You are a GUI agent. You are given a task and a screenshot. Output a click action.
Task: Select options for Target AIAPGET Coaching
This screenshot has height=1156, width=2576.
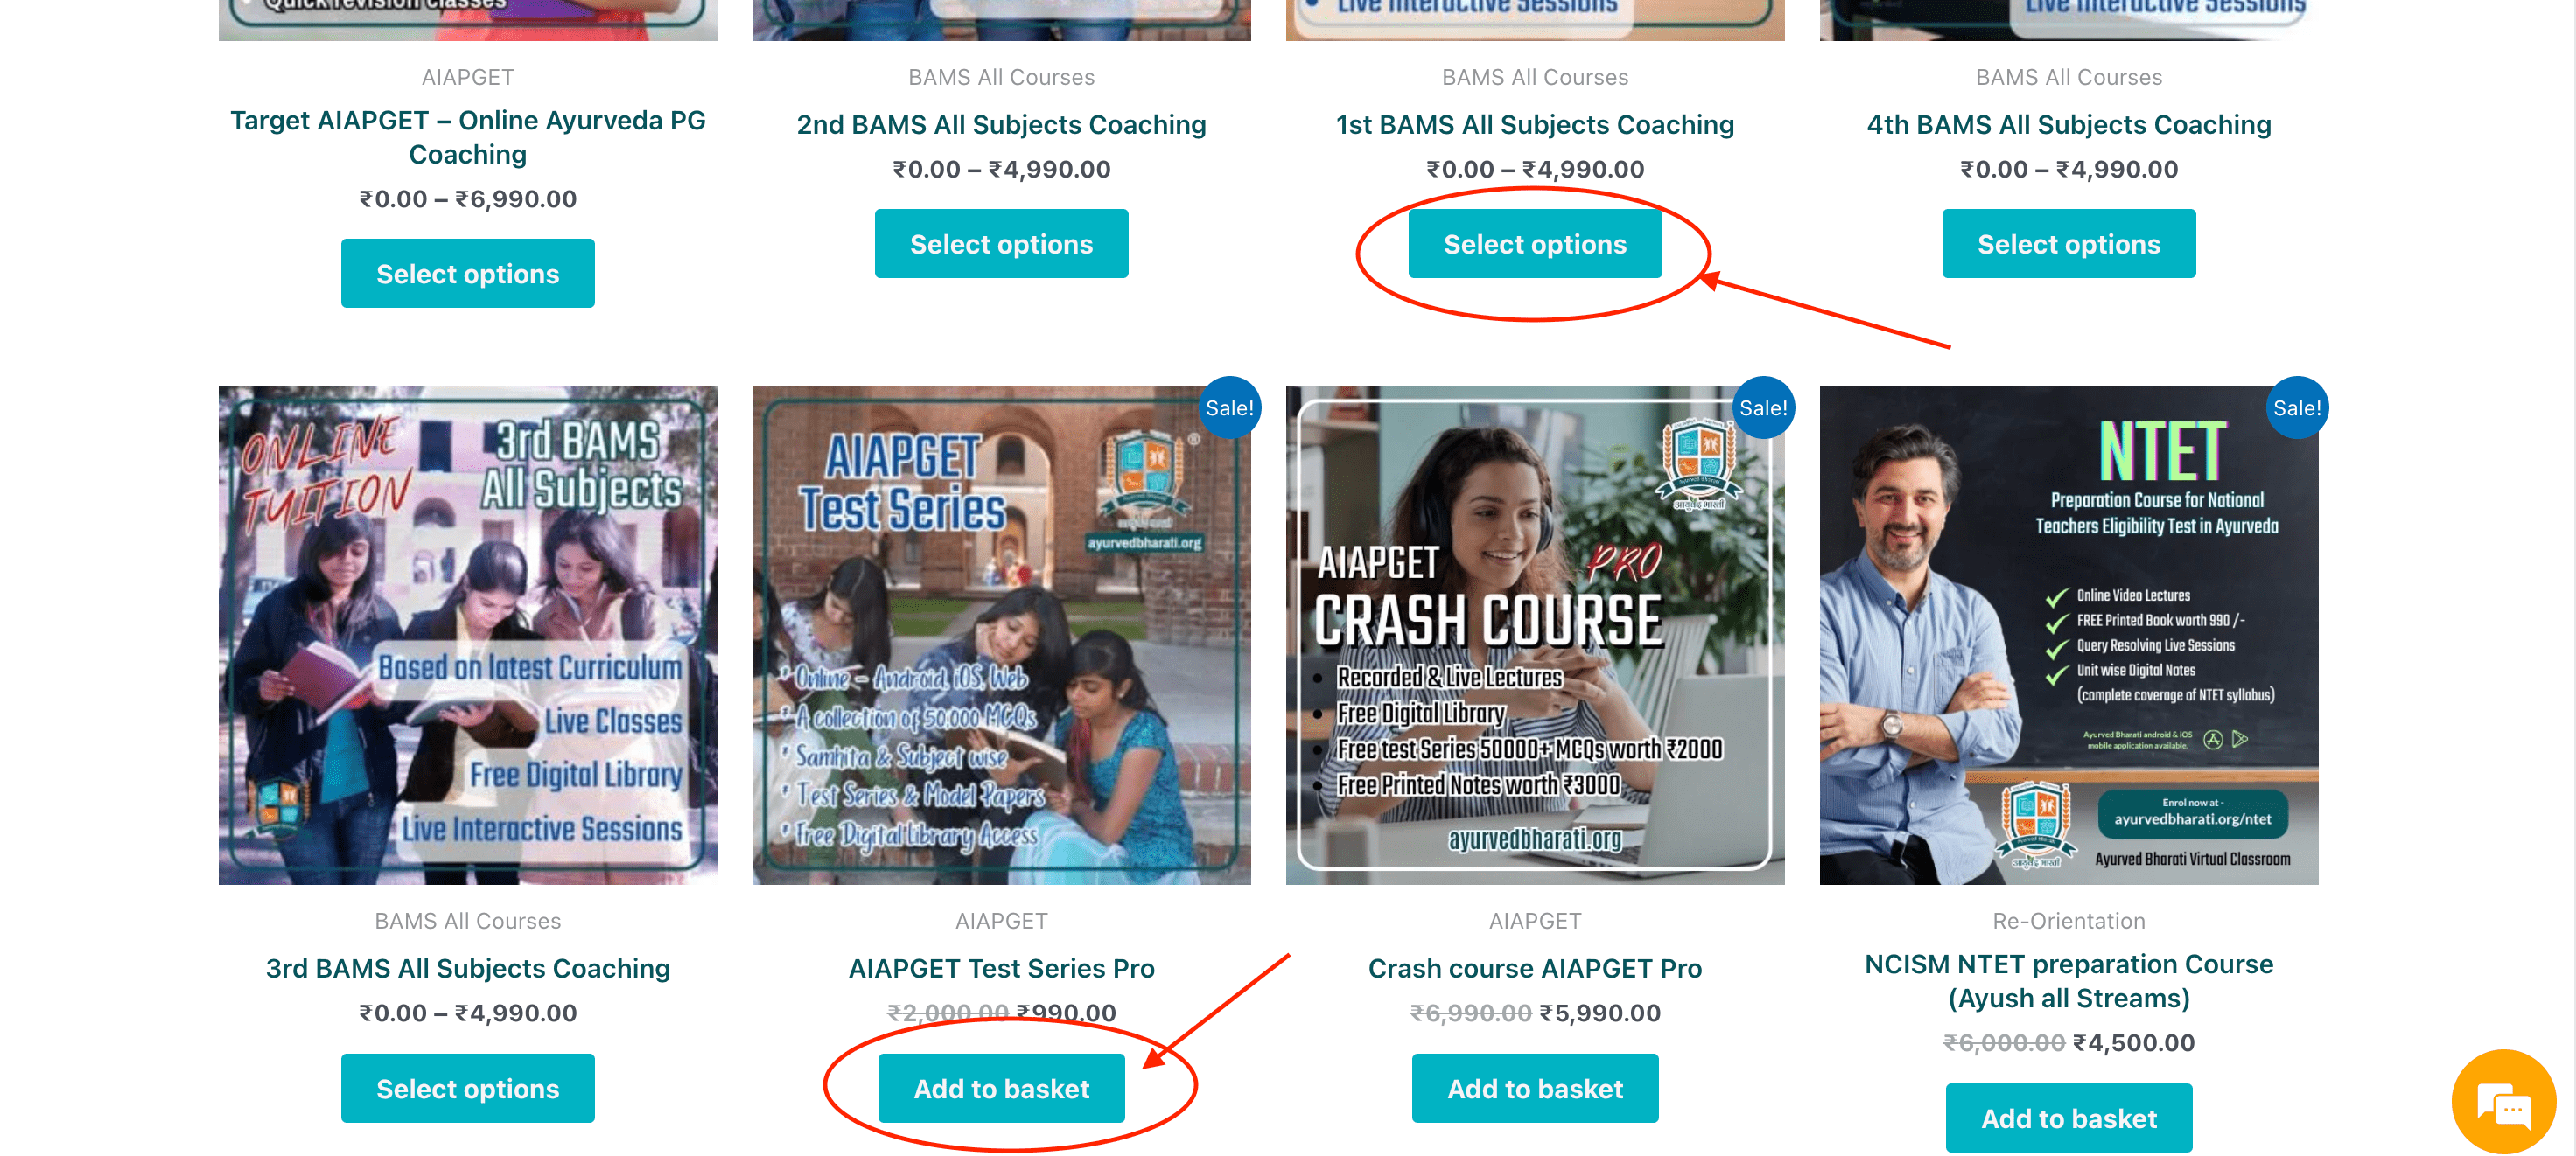468,274
